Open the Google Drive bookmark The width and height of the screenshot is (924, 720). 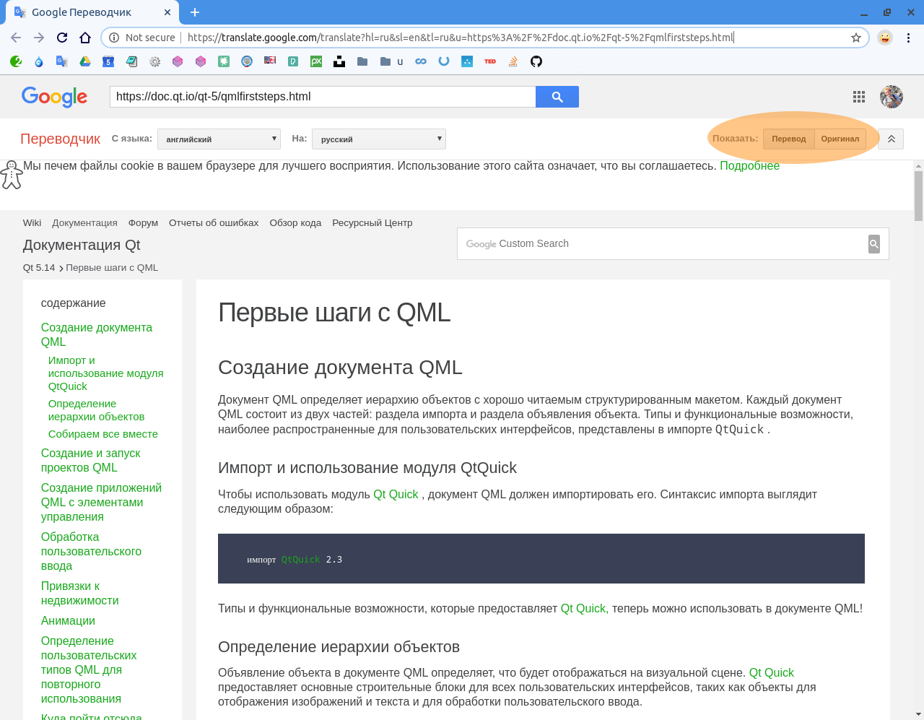[85, 61]
